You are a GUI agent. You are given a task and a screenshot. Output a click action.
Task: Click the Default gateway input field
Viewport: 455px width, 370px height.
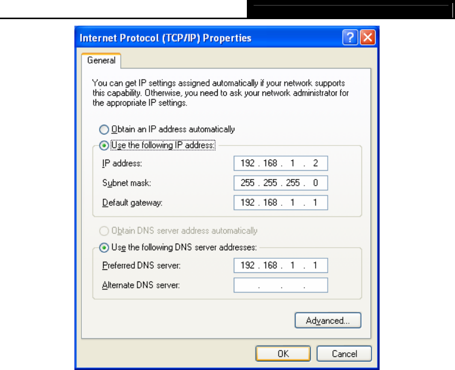click(281, 202)
